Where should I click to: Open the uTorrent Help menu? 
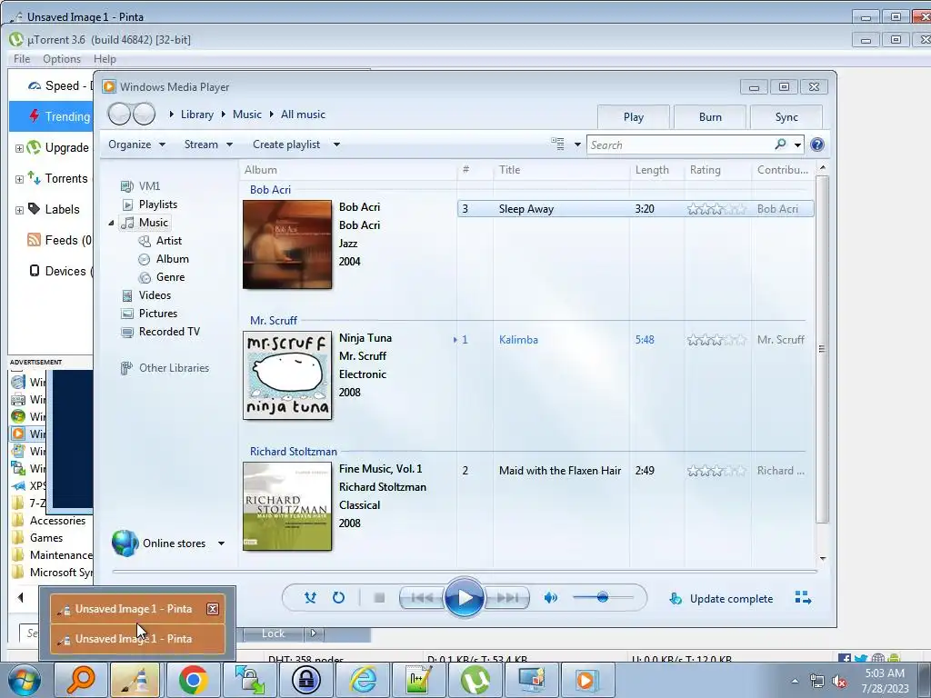pos(105,59)
